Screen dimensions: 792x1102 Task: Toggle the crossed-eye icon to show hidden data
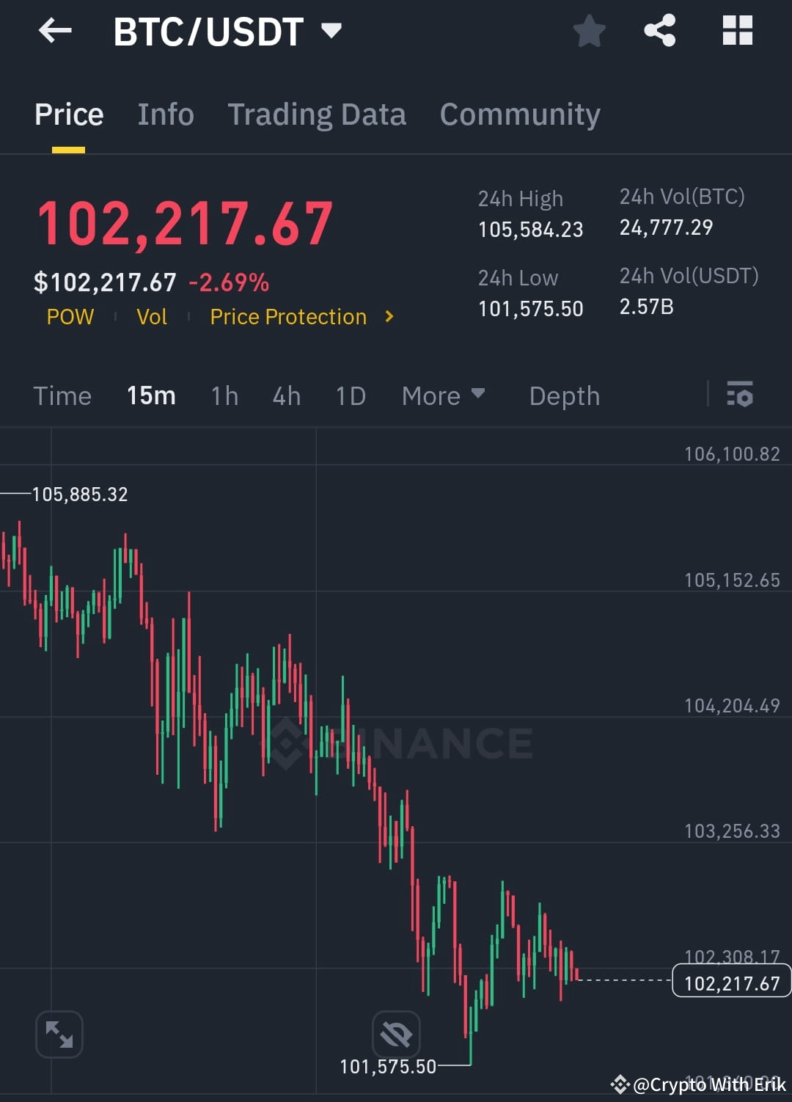(396, 1034)
